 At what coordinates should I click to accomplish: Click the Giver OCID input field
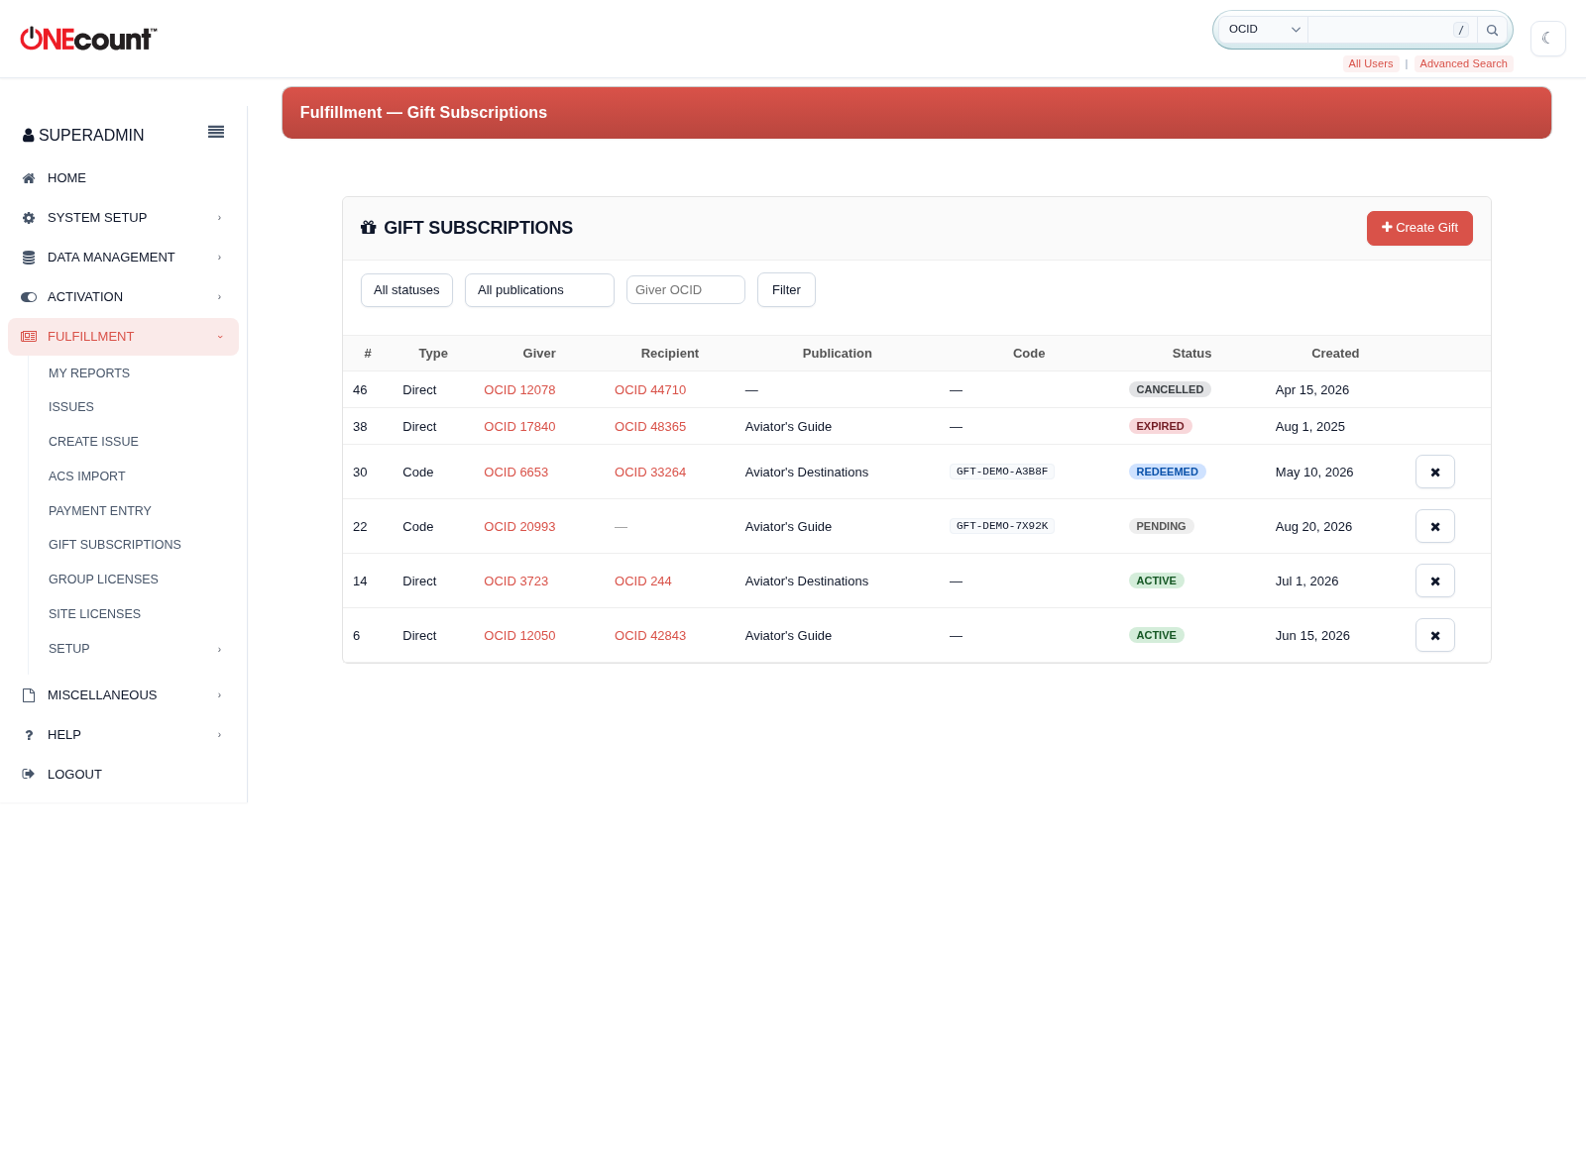coord(686,290)
